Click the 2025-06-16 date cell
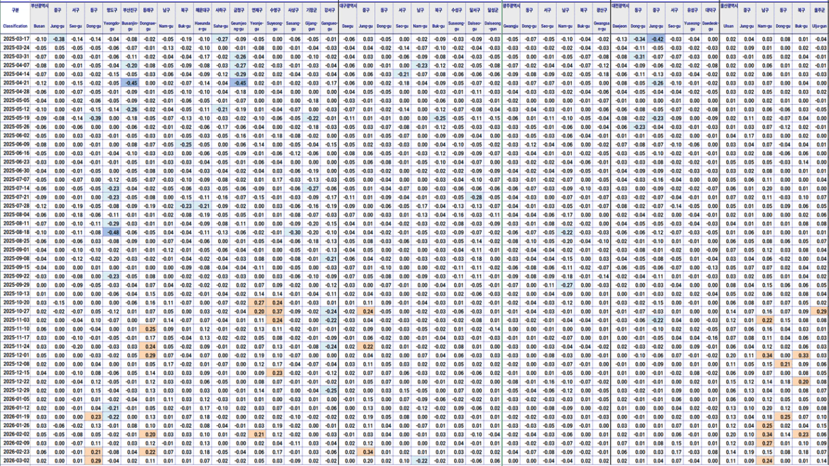 coord(15,153)
